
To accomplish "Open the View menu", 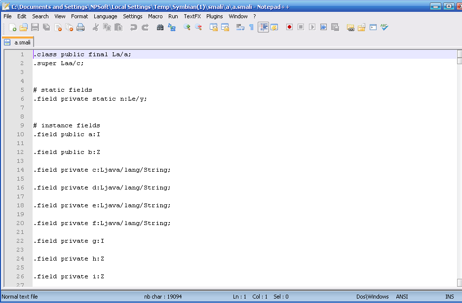I will click(60, 16).
